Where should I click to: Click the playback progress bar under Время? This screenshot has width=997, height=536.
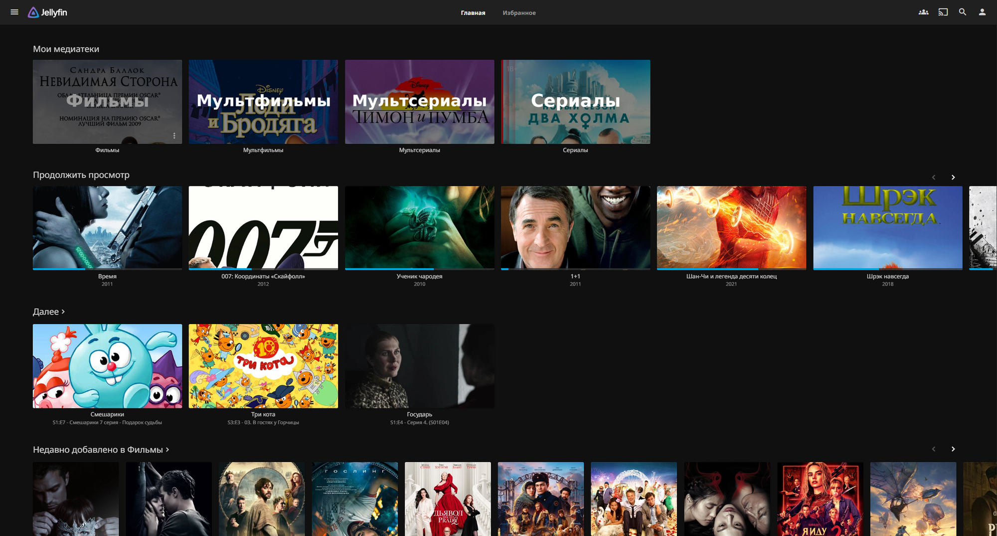pos(107,269)
